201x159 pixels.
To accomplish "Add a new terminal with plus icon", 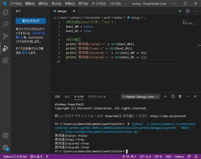I will point(165,96).
